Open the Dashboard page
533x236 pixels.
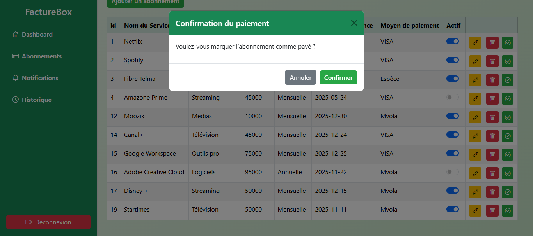coord(33,34)
